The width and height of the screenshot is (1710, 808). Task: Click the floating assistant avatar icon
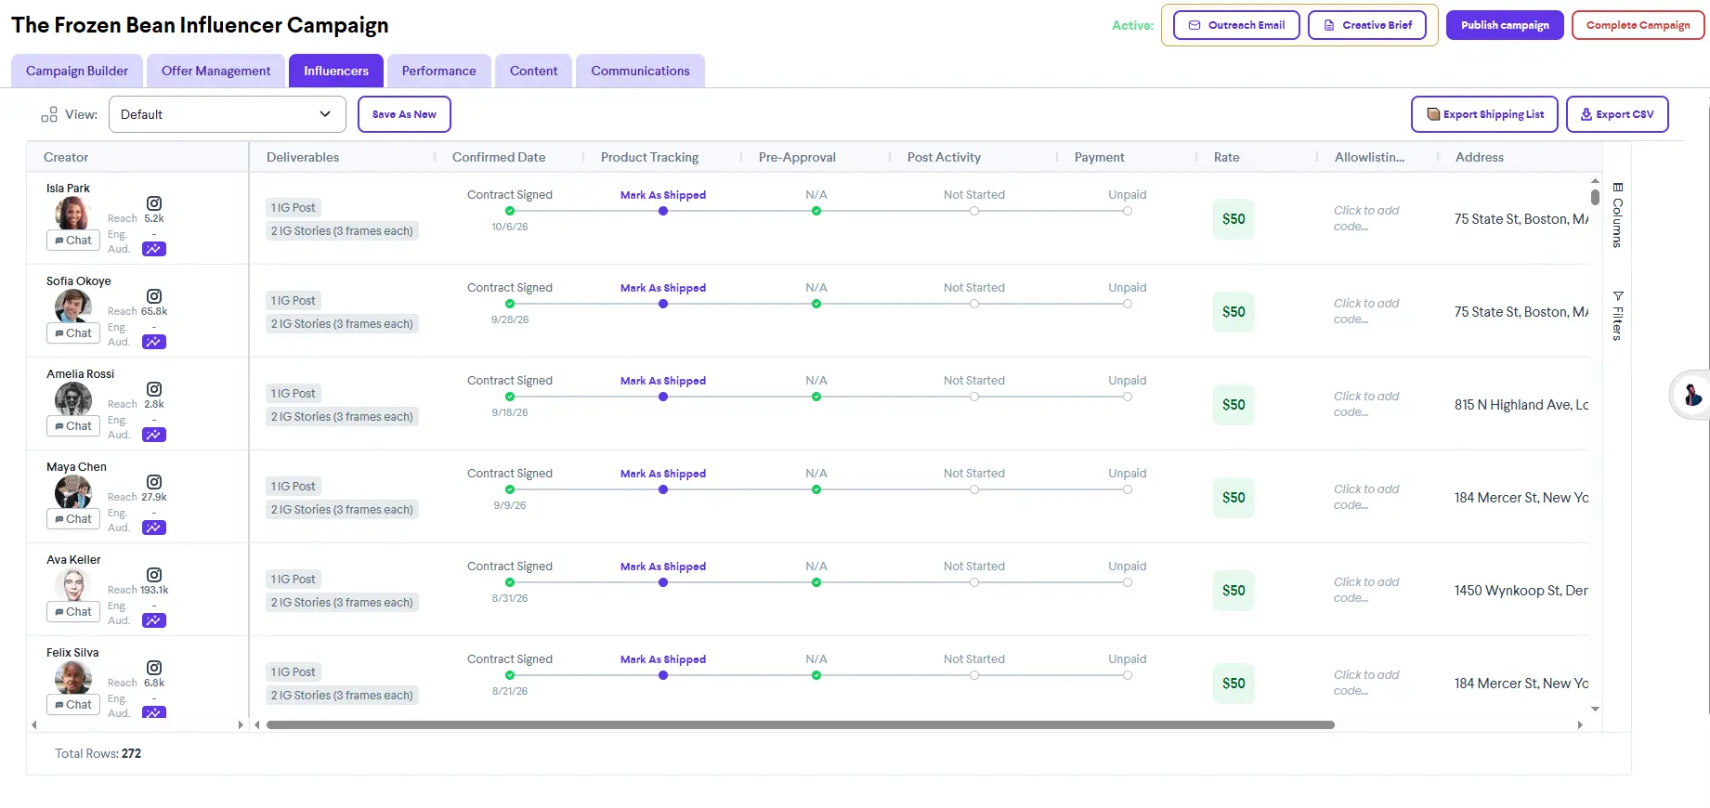point(1692,396)
